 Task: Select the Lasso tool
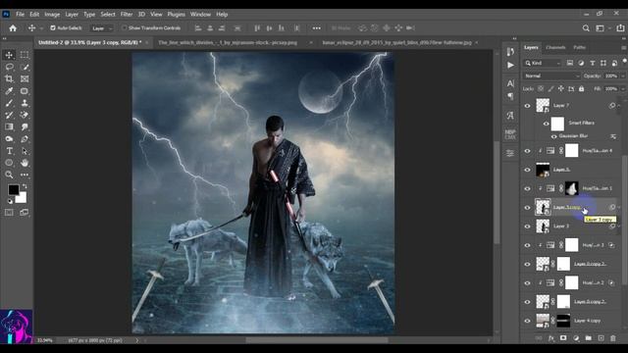[x=9, y=67]
